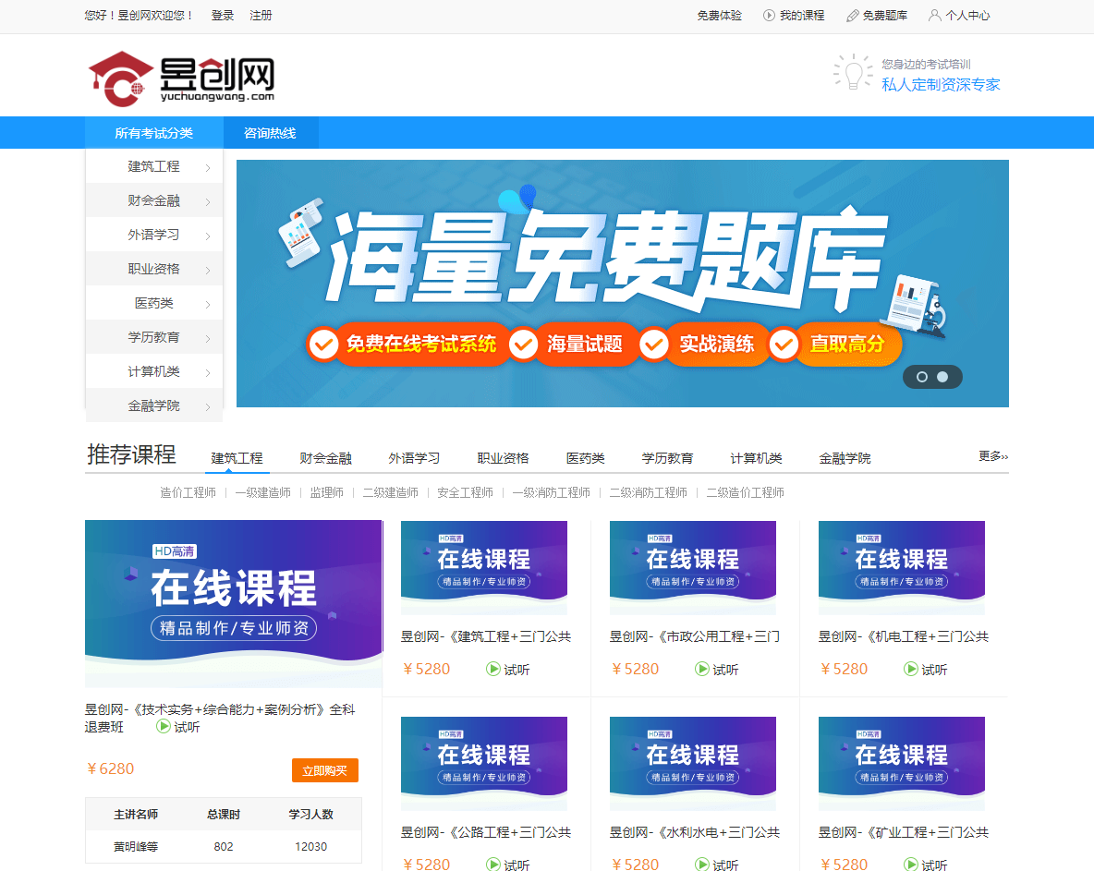Image resolution: width=1094 pixels, height=871 pixels.
Task: Open the 二级造价工程师 sub-category
Action: click(x=745, y=492)
